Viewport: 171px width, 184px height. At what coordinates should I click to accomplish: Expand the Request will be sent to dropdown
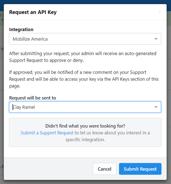[85, 107]
